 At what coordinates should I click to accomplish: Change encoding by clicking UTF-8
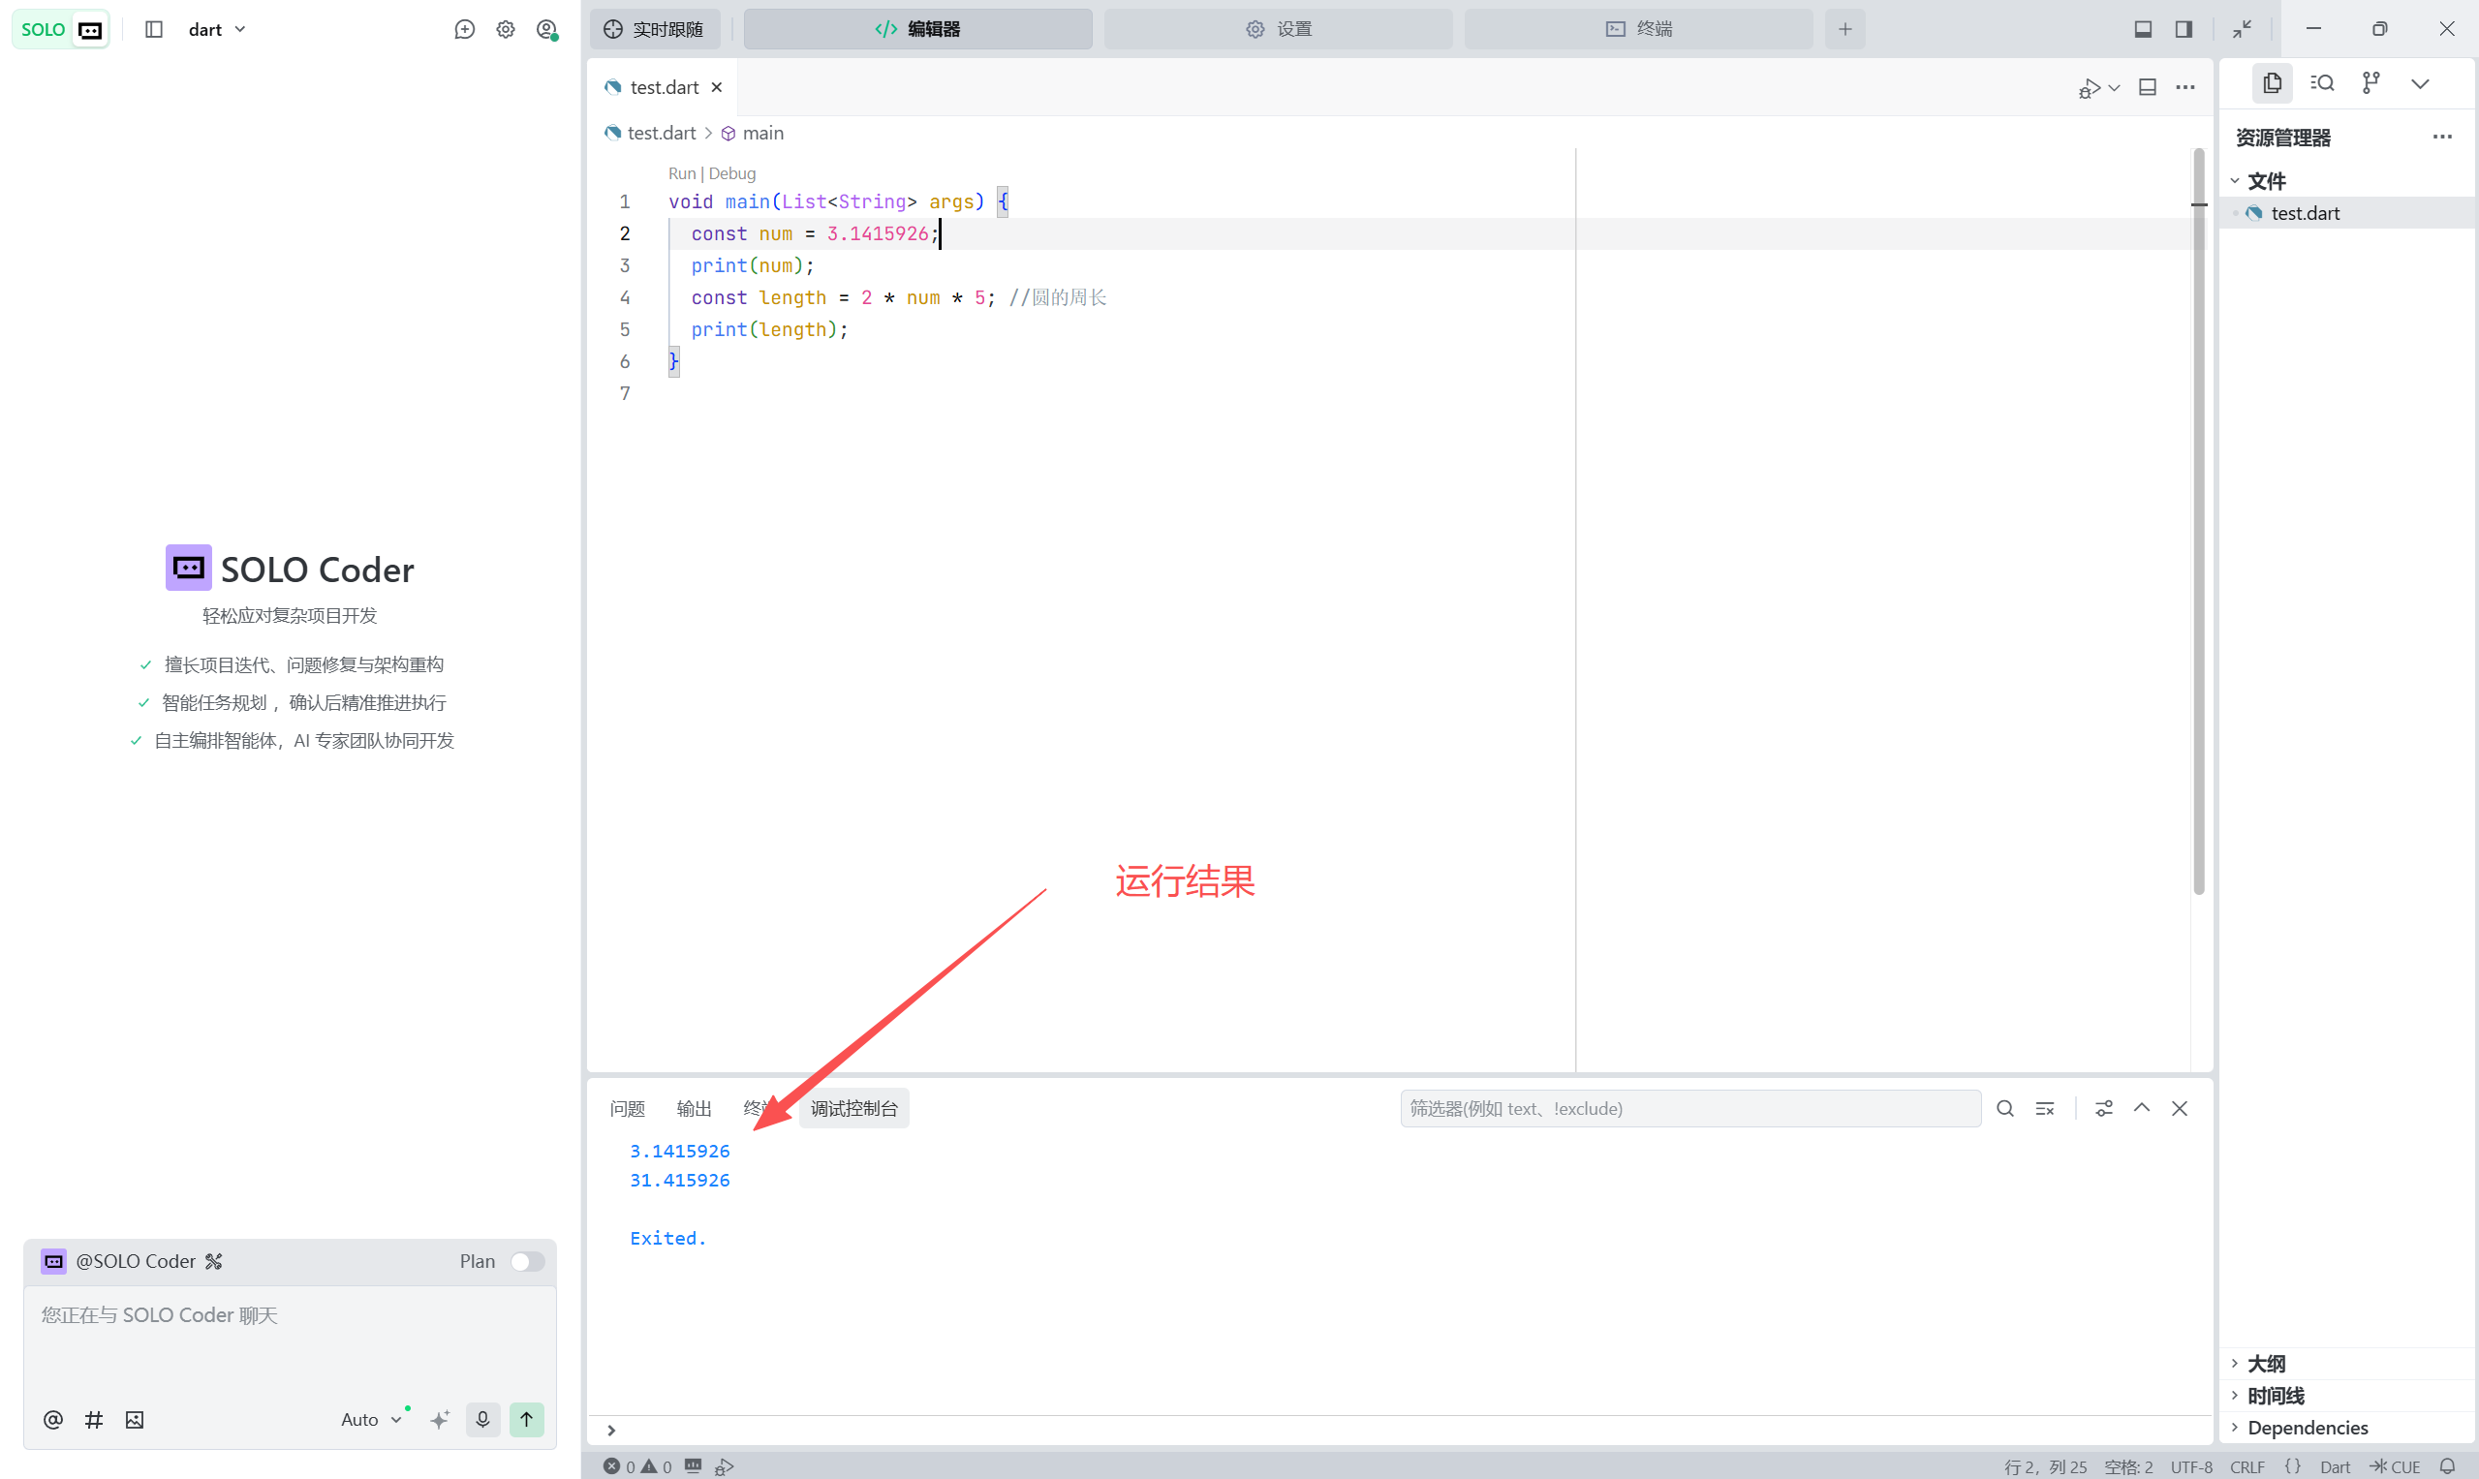pyautogui.click(x=2190, y=1466)
